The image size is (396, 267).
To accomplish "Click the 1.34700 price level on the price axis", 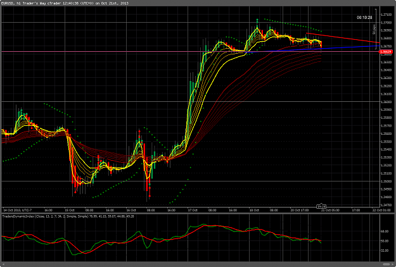I will coord(386,205).
